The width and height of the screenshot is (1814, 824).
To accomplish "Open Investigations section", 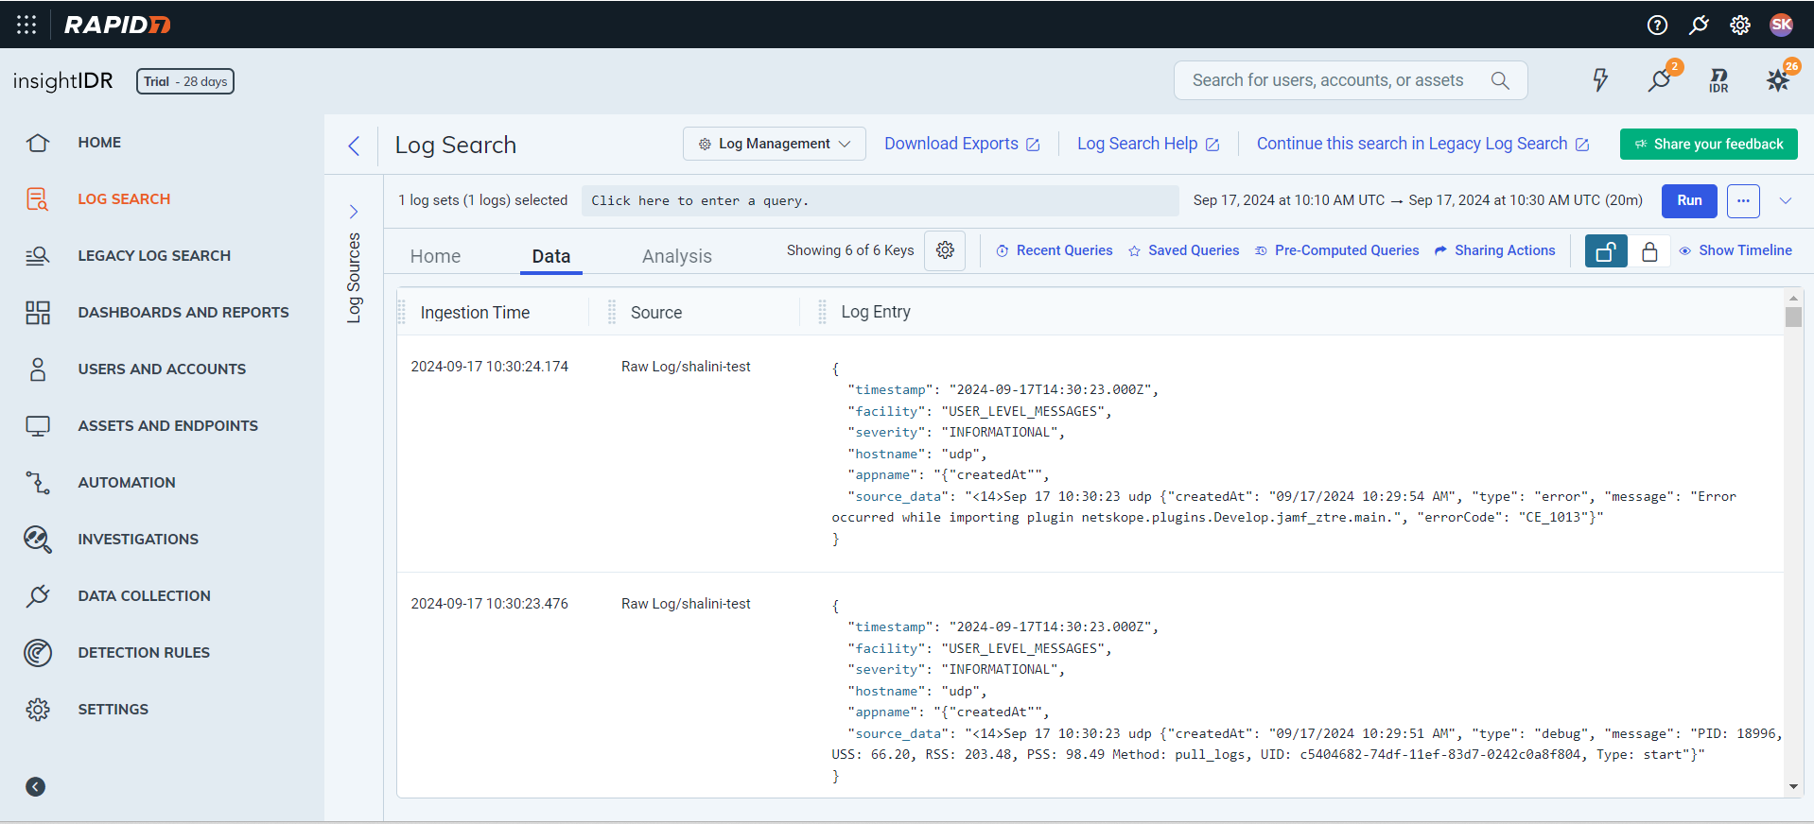I will click(138, 540).
